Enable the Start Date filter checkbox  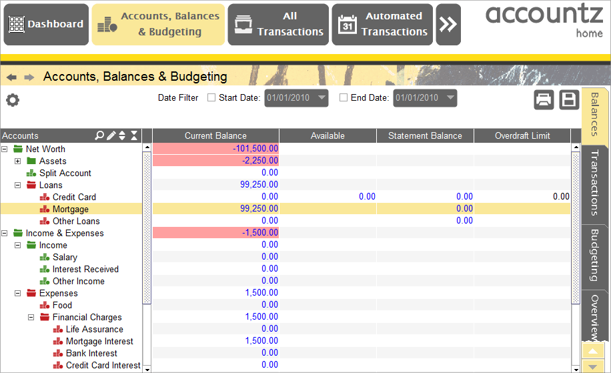211,97
